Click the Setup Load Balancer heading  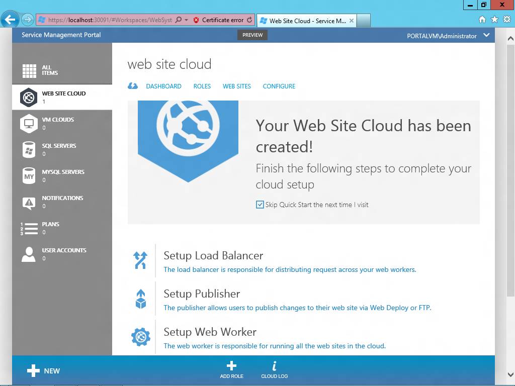click(213, 256)
